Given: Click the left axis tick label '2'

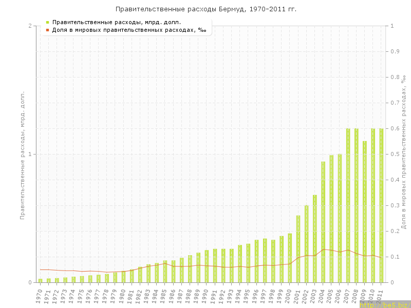Looking at the screenshot, I should pos(30,26).
